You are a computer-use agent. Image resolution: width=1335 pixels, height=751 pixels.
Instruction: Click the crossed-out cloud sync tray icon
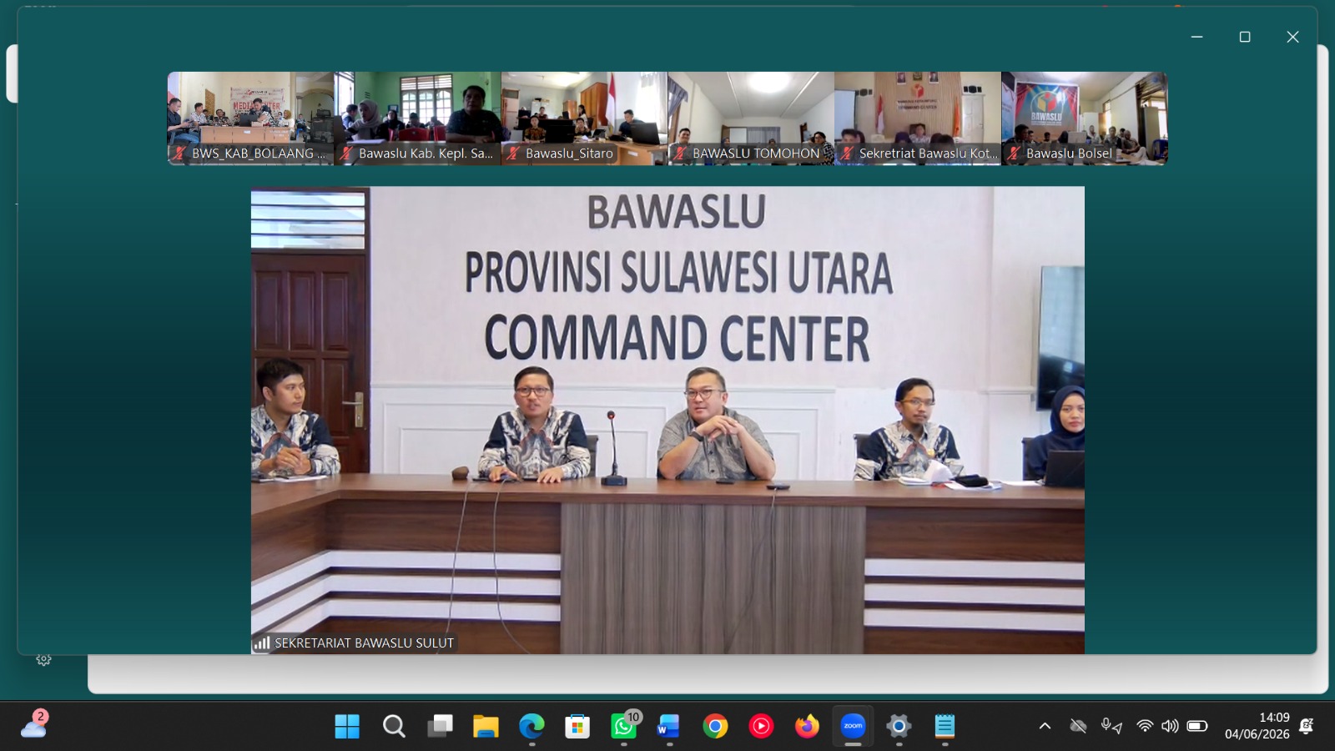tap(1078, 727)
